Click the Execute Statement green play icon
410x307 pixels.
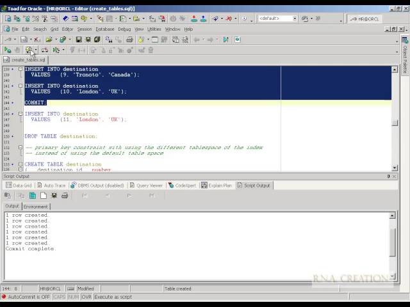(x=8, y=50)
